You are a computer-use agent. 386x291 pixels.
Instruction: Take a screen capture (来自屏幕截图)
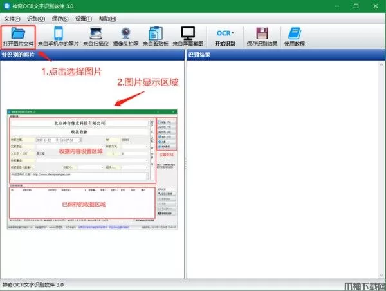click(x=188, y=37)
